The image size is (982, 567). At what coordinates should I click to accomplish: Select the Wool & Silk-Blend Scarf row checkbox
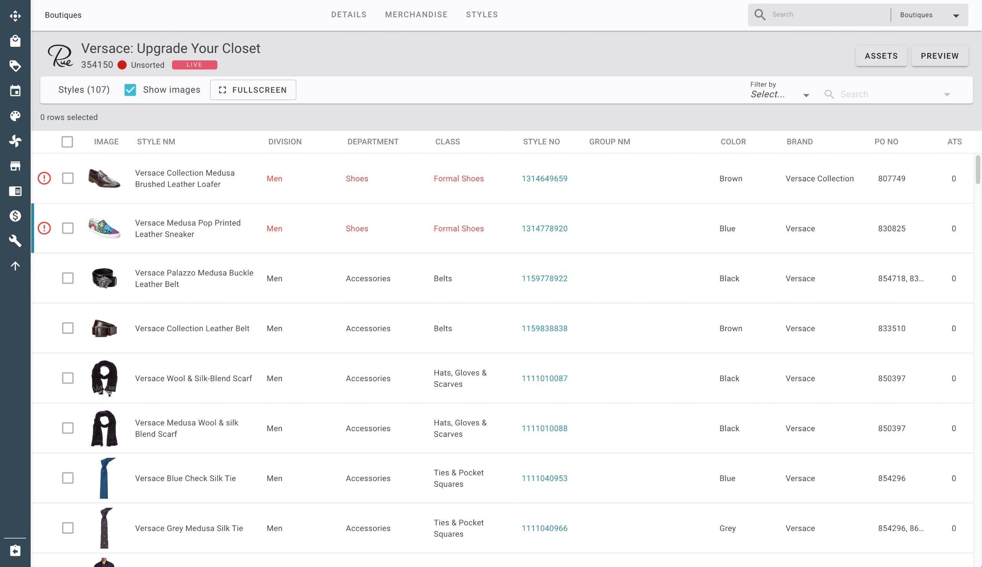pyautogui.click(x=68, y=378)
